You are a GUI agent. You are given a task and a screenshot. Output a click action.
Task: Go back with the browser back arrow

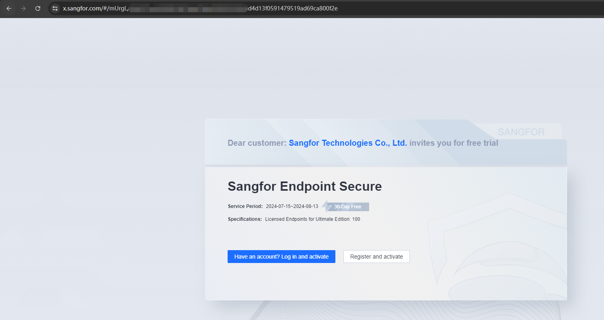[9, 8]
